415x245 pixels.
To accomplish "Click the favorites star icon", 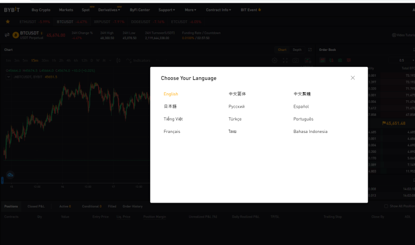I will 8,21.
